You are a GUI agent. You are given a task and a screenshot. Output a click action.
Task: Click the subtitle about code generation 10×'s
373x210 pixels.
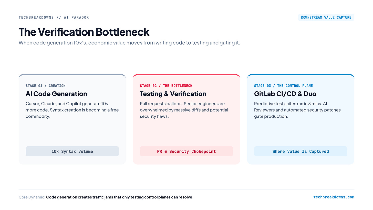[129, 43]
